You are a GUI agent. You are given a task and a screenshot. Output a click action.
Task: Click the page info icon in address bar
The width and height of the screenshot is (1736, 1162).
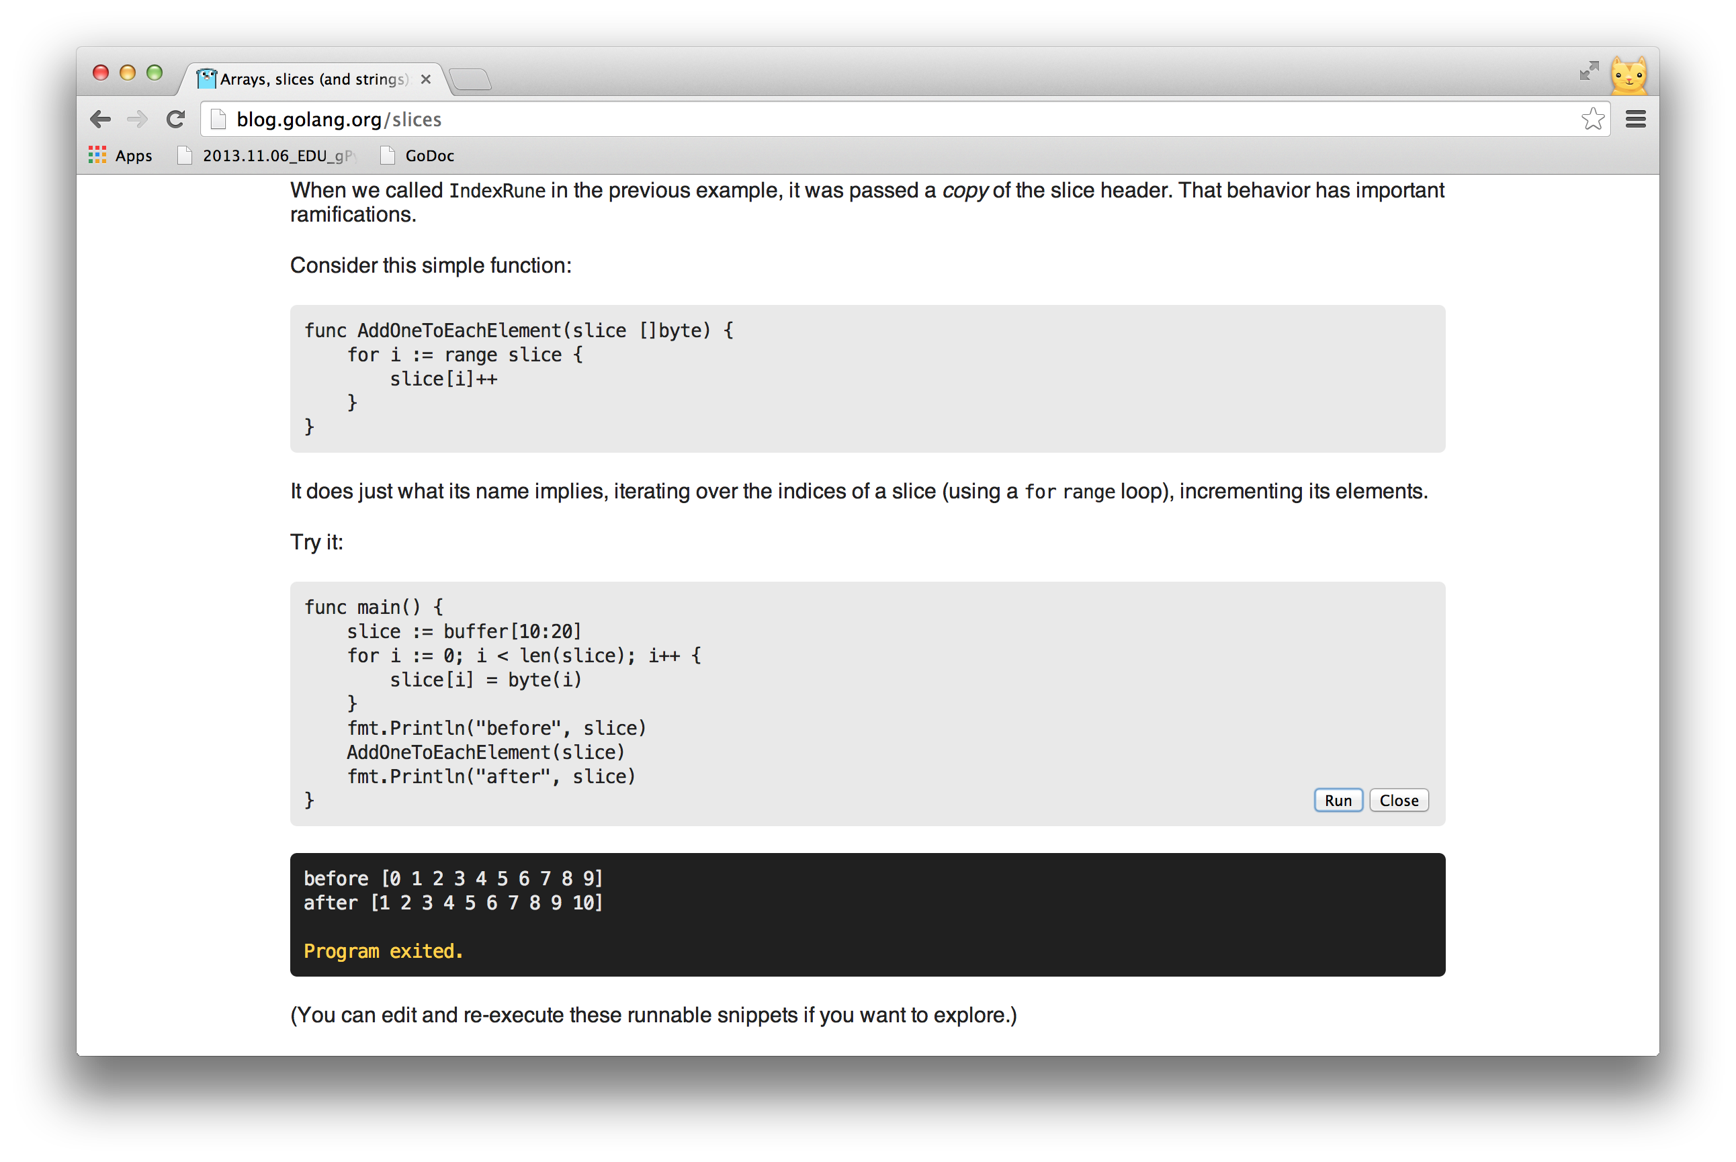click(218, 120)
